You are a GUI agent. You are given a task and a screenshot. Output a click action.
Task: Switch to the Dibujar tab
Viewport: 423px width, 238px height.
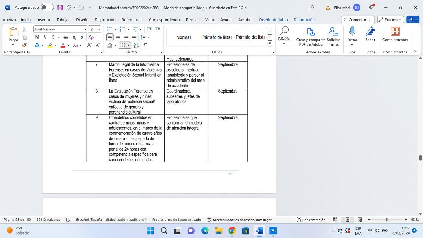(x=63, y=20)
